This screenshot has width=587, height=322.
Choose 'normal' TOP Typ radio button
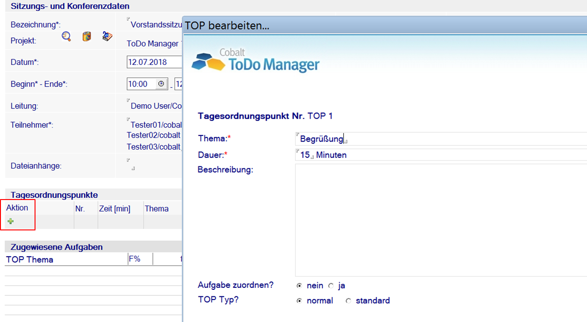pyautogui.click(x=299, y=301)
